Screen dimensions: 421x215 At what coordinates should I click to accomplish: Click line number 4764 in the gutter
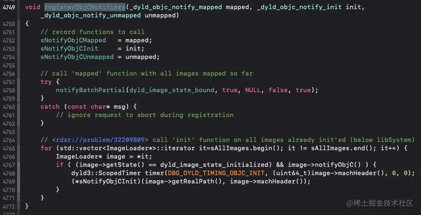coord(9,140)
